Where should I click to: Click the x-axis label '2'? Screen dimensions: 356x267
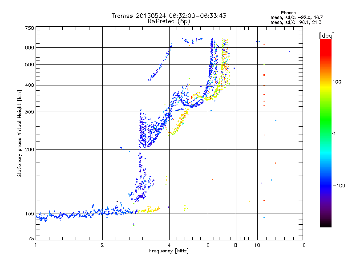(x=102, y=245)
